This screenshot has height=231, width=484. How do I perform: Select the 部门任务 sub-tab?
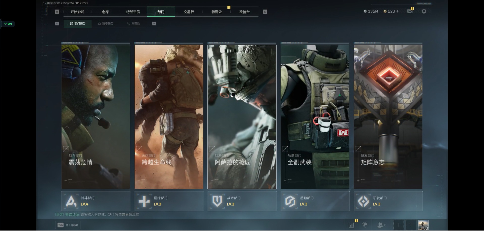pyautogui.click(x=78, y=23)
